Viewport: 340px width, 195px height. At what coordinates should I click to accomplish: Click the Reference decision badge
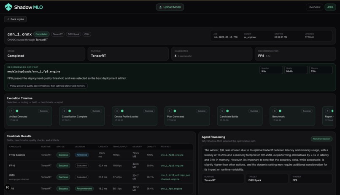click(x=82, y=155)
